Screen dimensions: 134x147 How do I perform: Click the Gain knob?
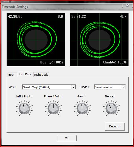82,108
